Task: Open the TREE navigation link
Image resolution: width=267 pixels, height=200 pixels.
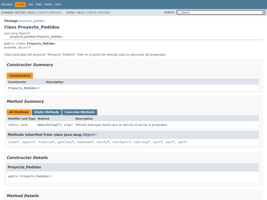Action: (39, 4)
